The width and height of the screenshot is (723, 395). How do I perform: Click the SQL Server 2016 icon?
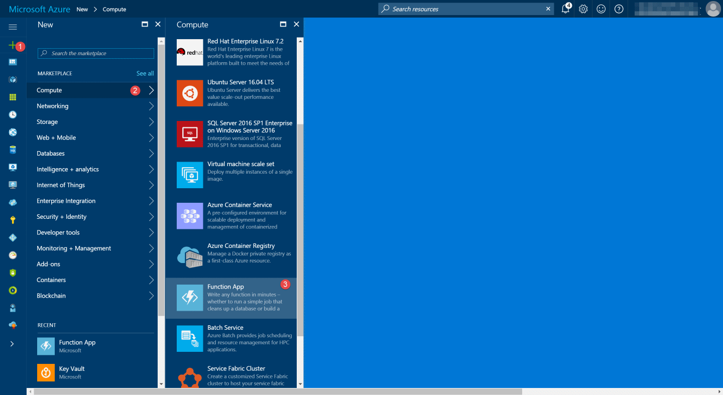[190, 134]
